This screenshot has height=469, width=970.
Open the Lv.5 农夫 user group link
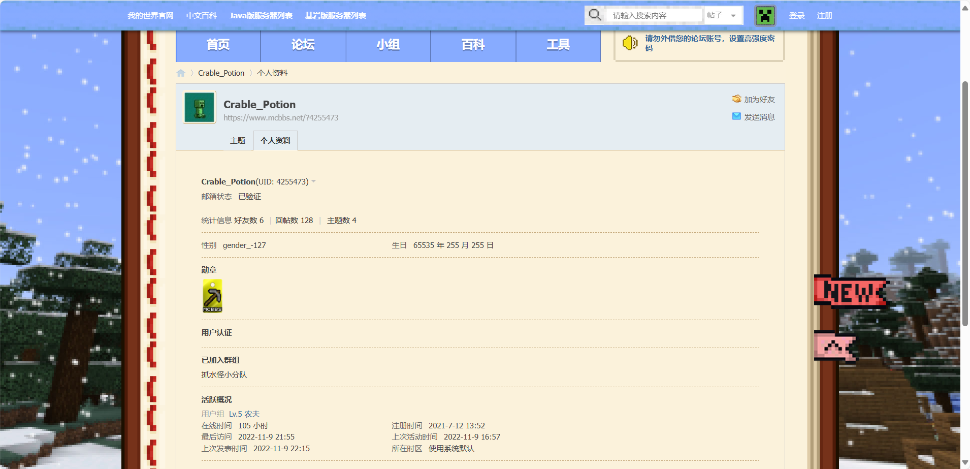(244, 414)
